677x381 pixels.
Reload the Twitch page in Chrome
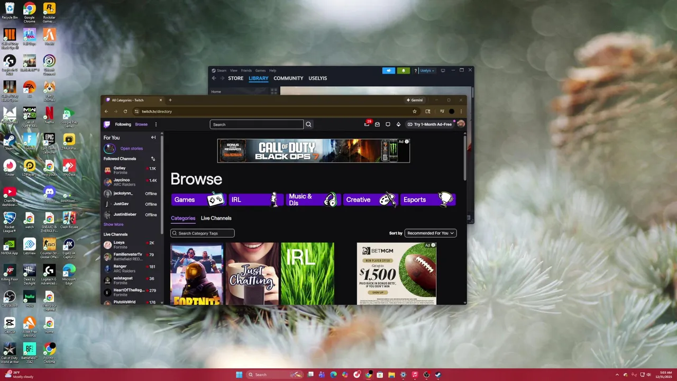(125, 111)
